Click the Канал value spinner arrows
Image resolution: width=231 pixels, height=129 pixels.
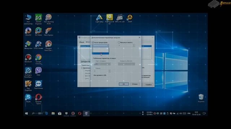[x=109, y=71]
